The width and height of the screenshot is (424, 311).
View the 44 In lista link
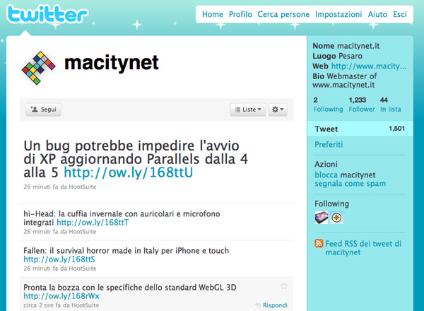click(391, 105)
